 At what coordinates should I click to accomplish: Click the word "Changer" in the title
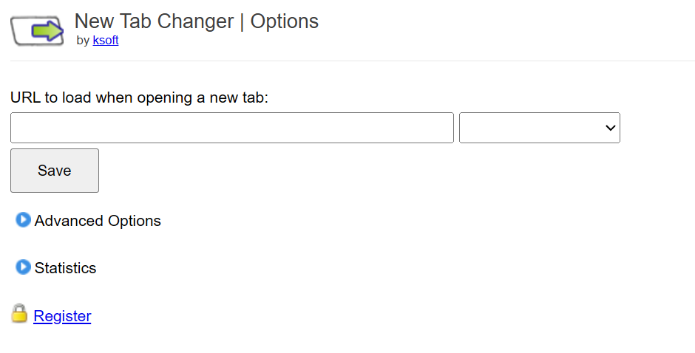tap(197, 21)
